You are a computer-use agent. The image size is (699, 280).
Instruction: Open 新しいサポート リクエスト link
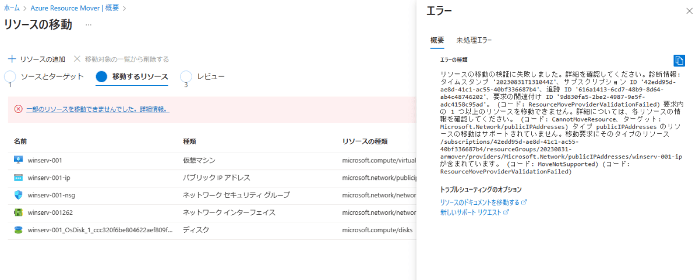(471, 212)
